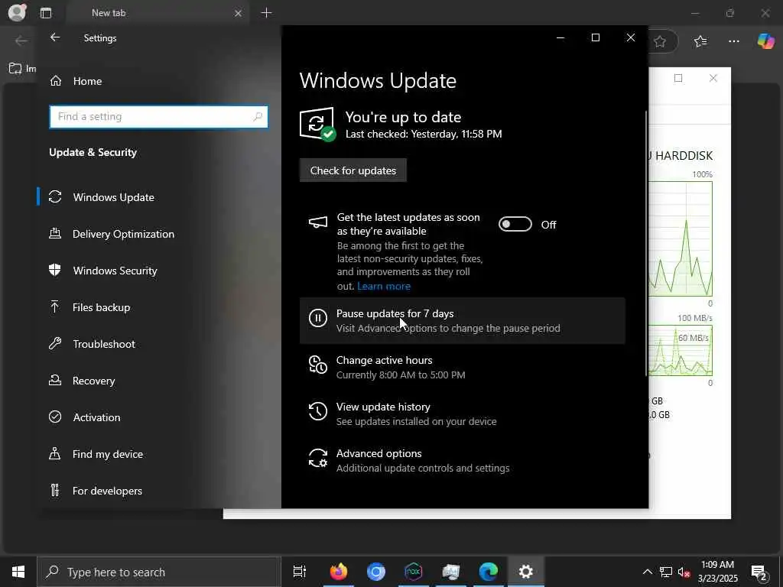The image size is (783, 587).
Task: Open Edge profile avatar
Action: coord(17,12)
